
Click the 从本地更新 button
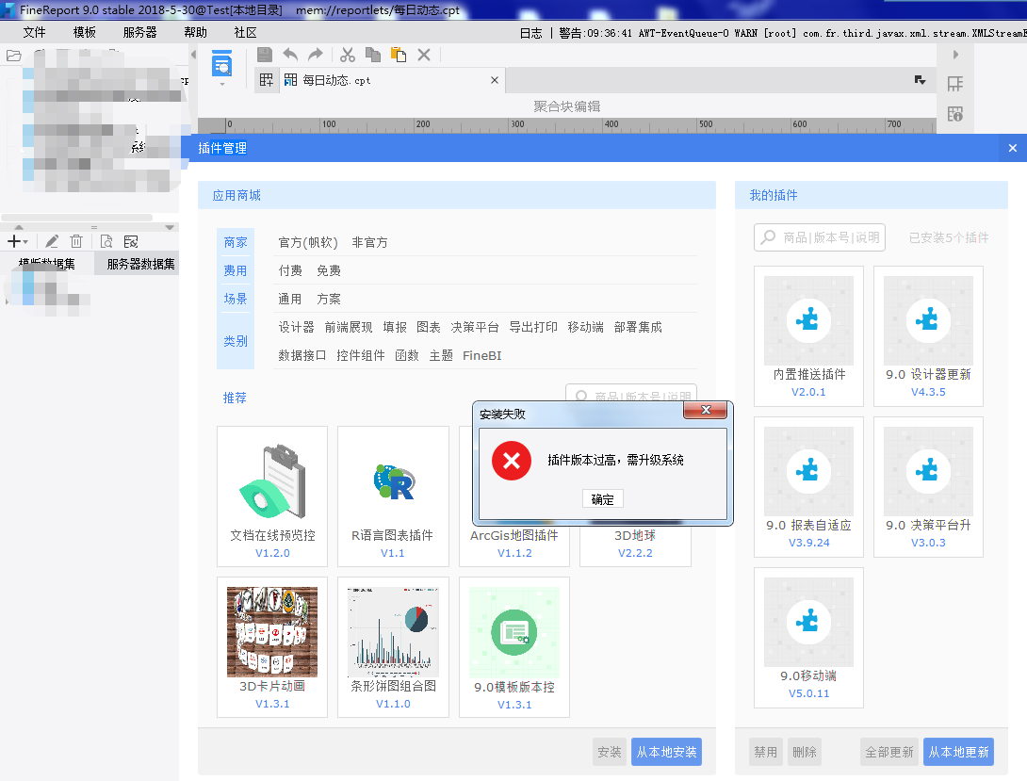[x=959, y=752]
